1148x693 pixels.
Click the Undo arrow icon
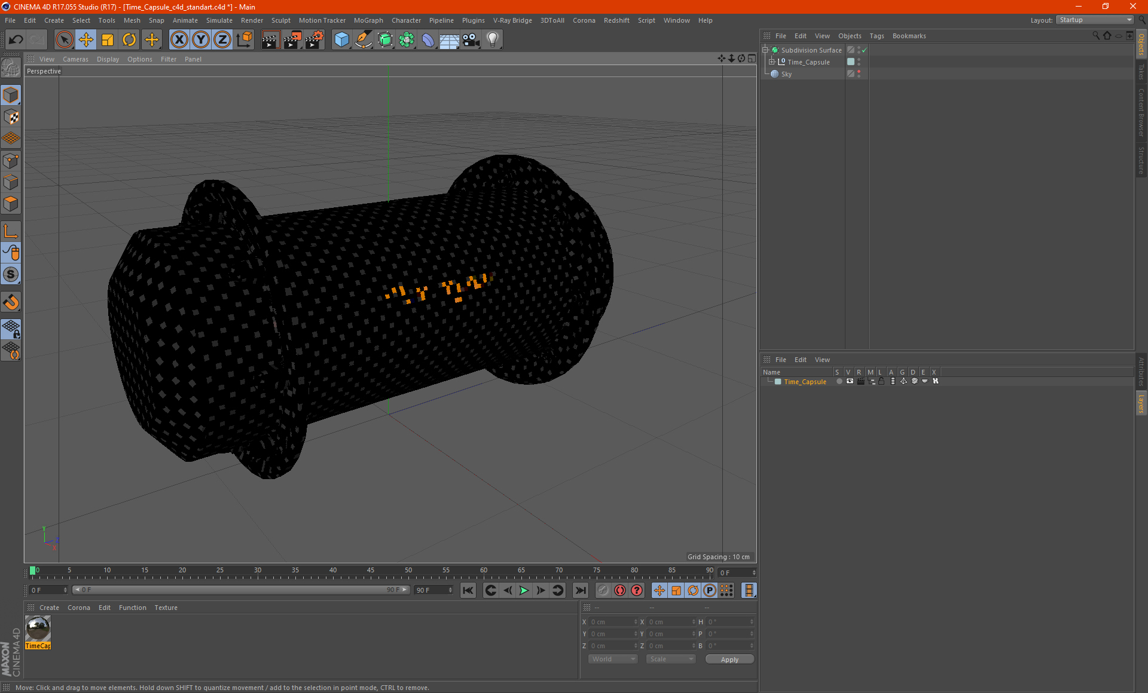(x=16, y=40)
